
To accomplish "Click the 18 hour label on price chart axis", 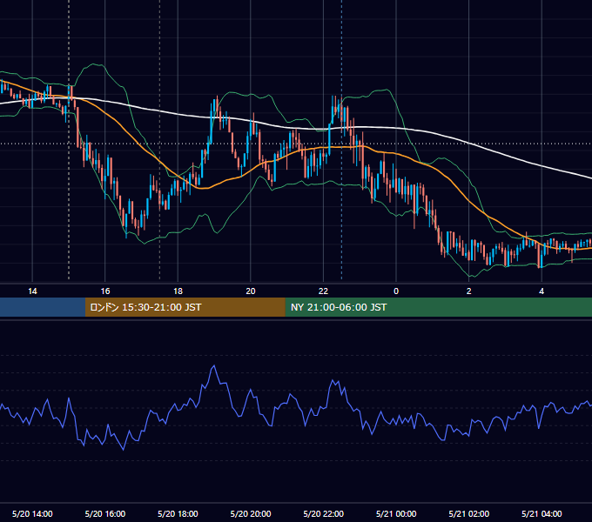I will pyautogui.click(x=178, y=291).
